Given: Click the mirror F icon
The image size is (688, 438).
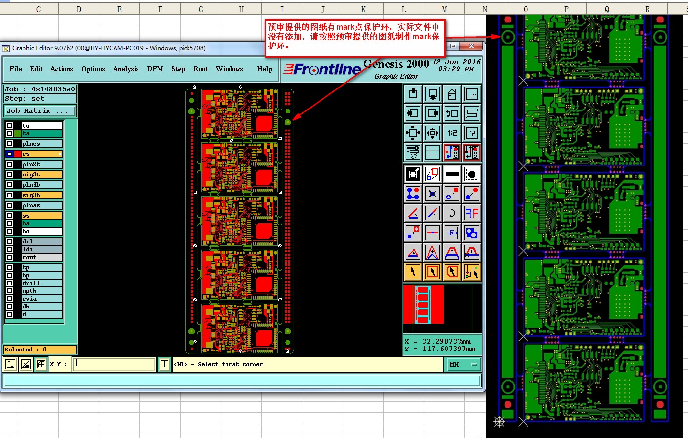Looking at the screenshot, I should 472,213.
